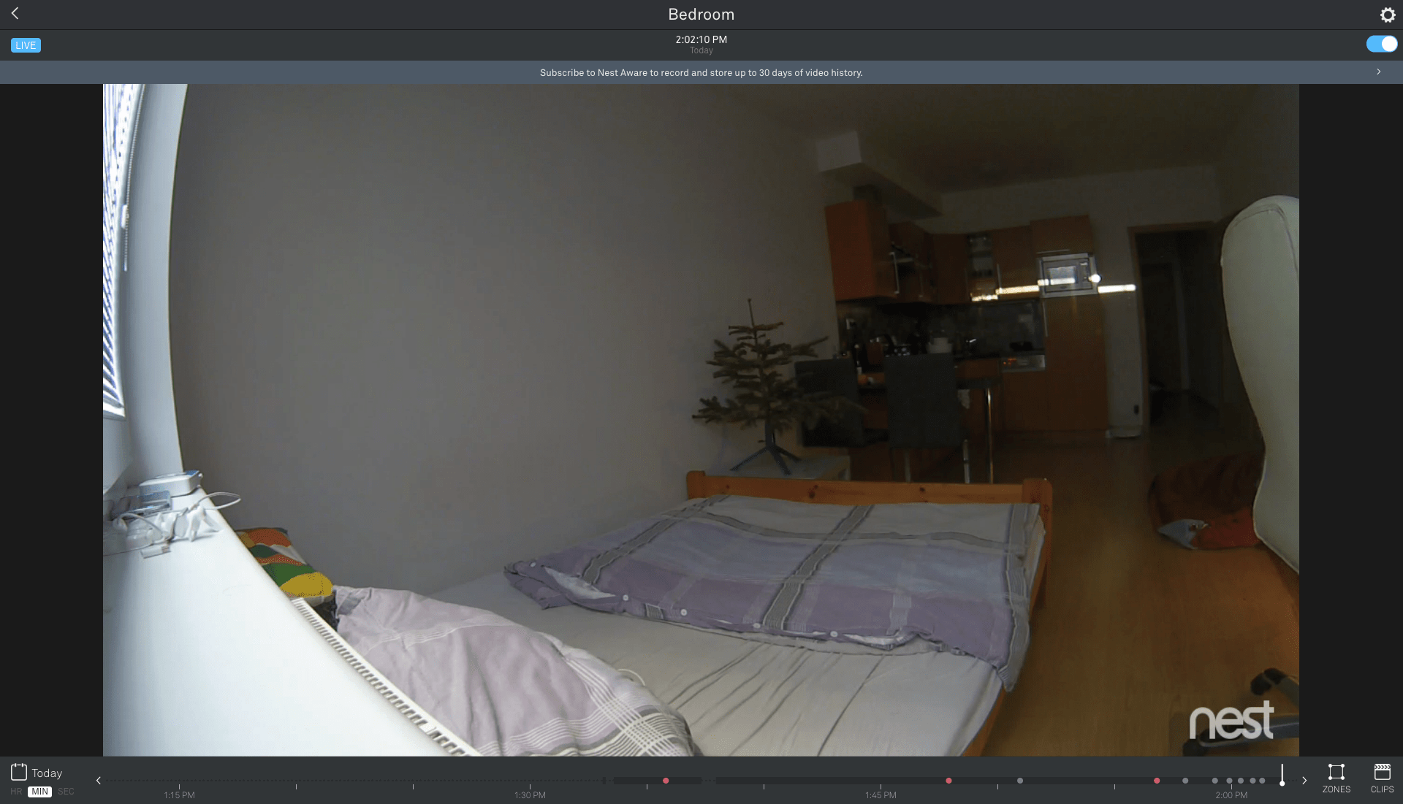
Task: Click the Bedroom camera title
Action: (x=701, y=15)
